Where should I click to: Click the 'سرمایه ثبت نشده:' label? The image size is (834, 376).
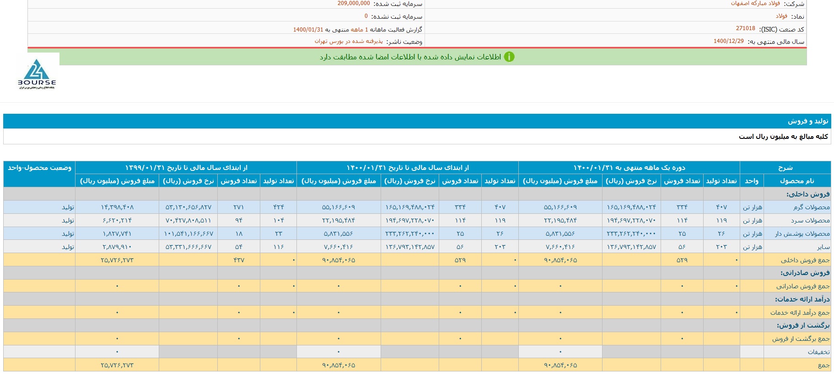click(397, 16)
